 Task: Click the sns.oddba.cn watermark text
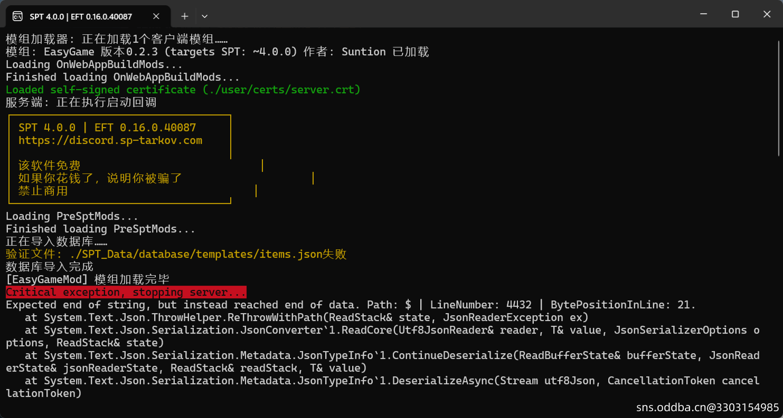click(707, 407)
